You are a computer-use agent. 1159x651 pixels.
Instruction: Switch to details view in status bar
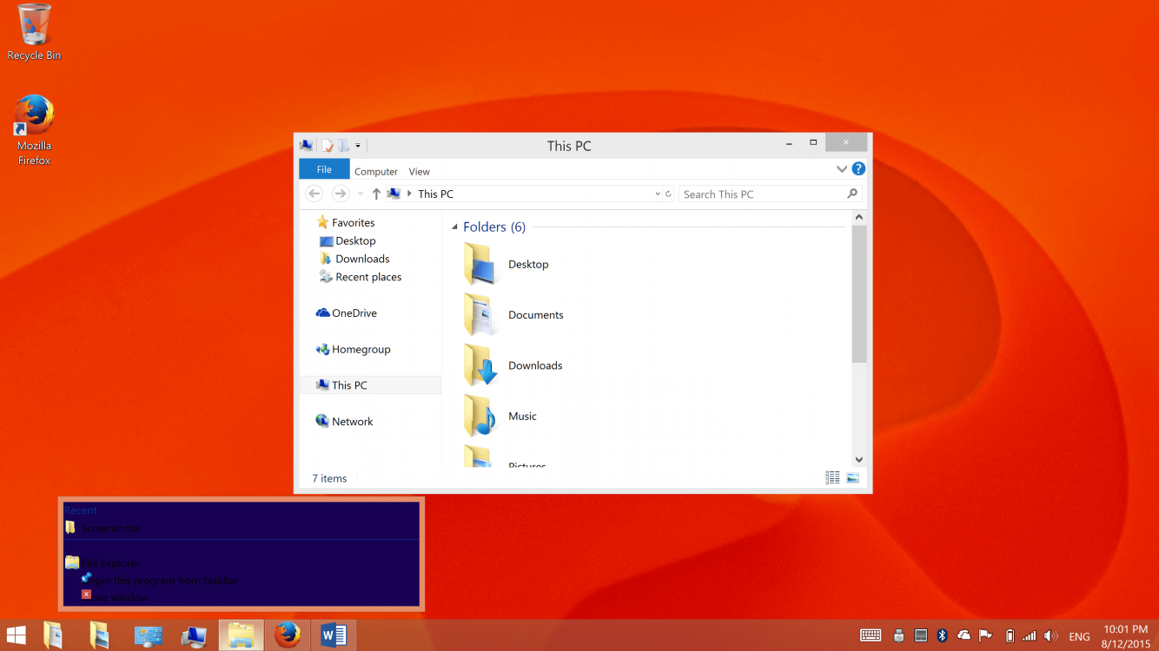click(x=832, y=477)
